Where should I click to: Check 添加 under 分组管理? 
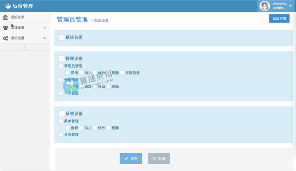[x=81, y=87]
